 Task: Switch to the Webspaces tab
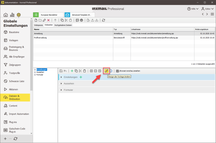(x=39, y=25)
